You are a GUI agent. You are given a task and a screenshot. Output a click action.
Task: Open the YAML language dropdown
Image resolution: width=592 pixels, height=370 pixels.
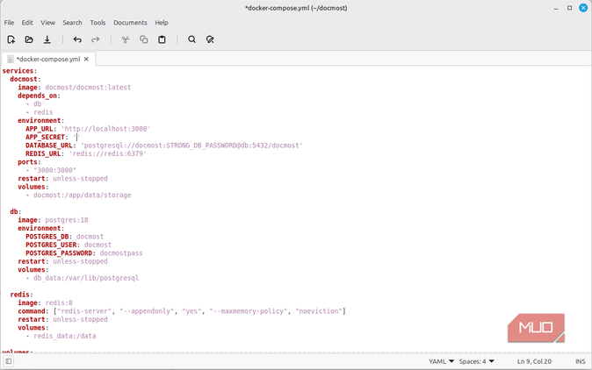click(441, 361)
